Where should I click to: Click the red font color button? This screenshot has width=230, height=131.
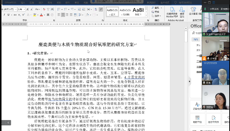[x=41, y=15]
